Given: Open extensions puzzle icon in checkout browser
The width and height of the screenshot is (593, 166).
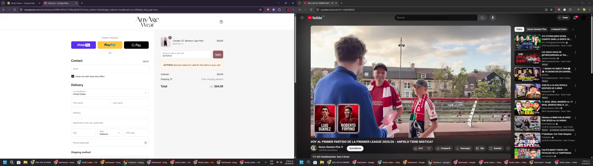Looking at the screenshot, I should coord(279,9).
